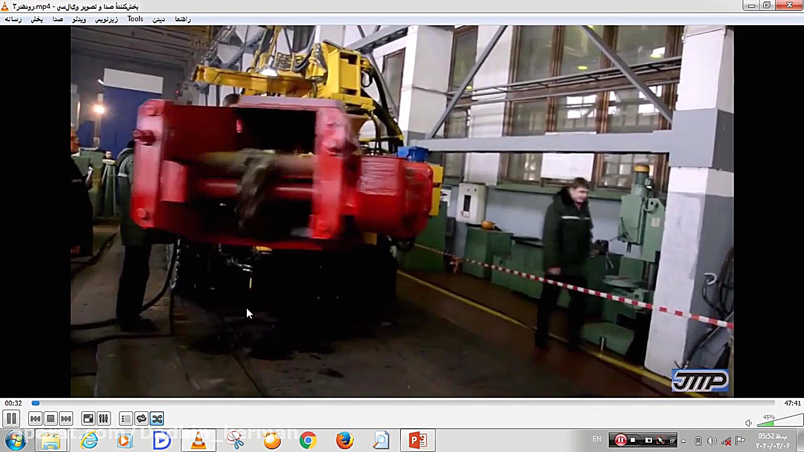Switch to VLC in the taskbar
The width and height of the screenshot is (804, 452).
point(198,440)
